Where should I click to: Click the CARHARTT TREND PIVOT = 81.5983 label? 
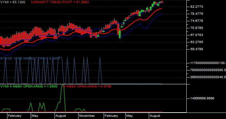pos(60,2)
